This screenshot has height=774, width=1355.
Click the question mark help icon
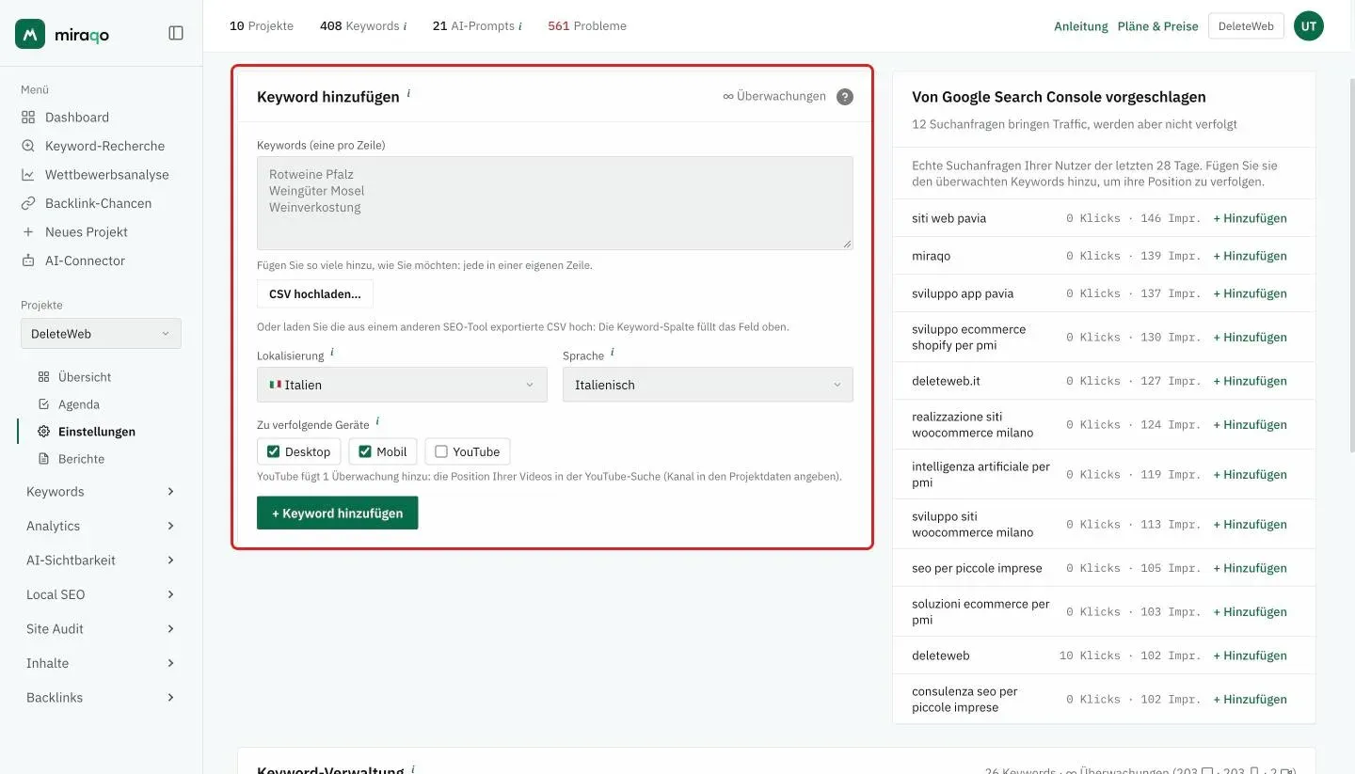(845, 97)
